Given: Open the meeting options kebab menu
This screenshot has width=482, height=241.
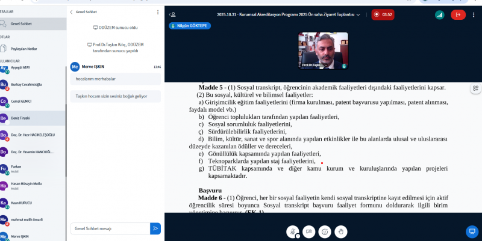Looking at the screenshot, I should 476,14.
